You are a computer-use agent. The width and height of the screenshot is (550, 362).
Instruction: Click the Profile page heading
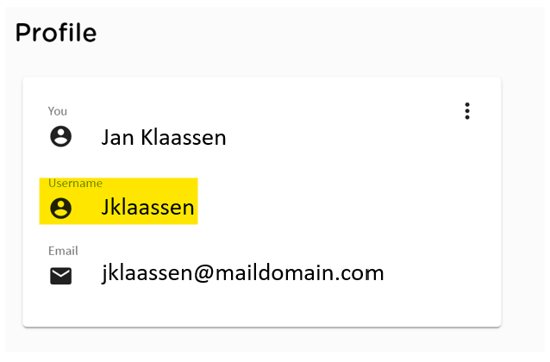[56, 33]
